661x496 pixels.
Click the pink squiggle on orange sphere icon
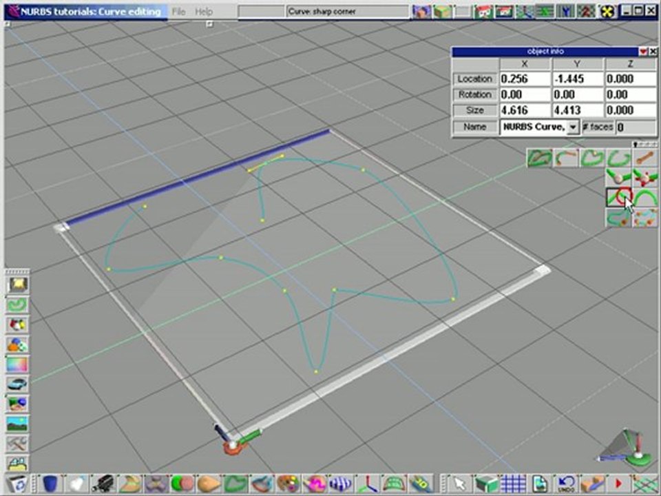pyautogui.click(x=314, y=484)
